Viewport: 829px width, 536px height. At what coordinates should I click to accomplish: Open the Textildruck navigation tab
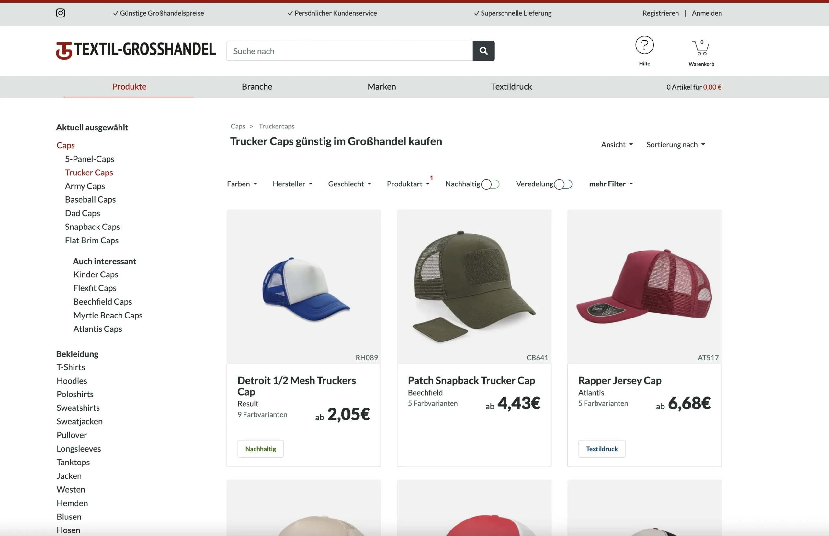click(511, 87)
